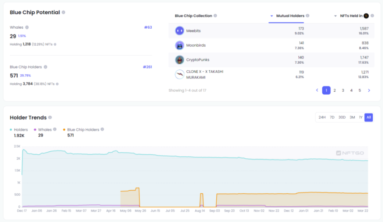This screenshot has height=222, width=383.
Task: Go to next page with right chevron
Action: (x=369, y=90)
